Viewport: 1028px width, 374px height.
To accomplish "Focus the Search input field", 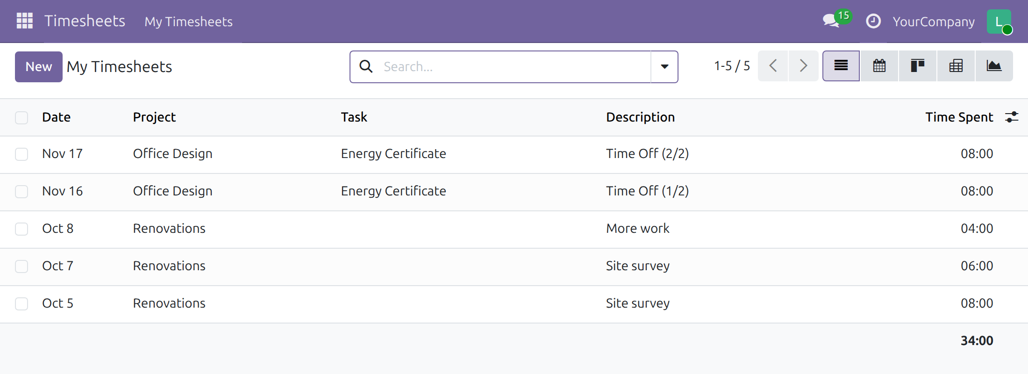I will [514, 67].
